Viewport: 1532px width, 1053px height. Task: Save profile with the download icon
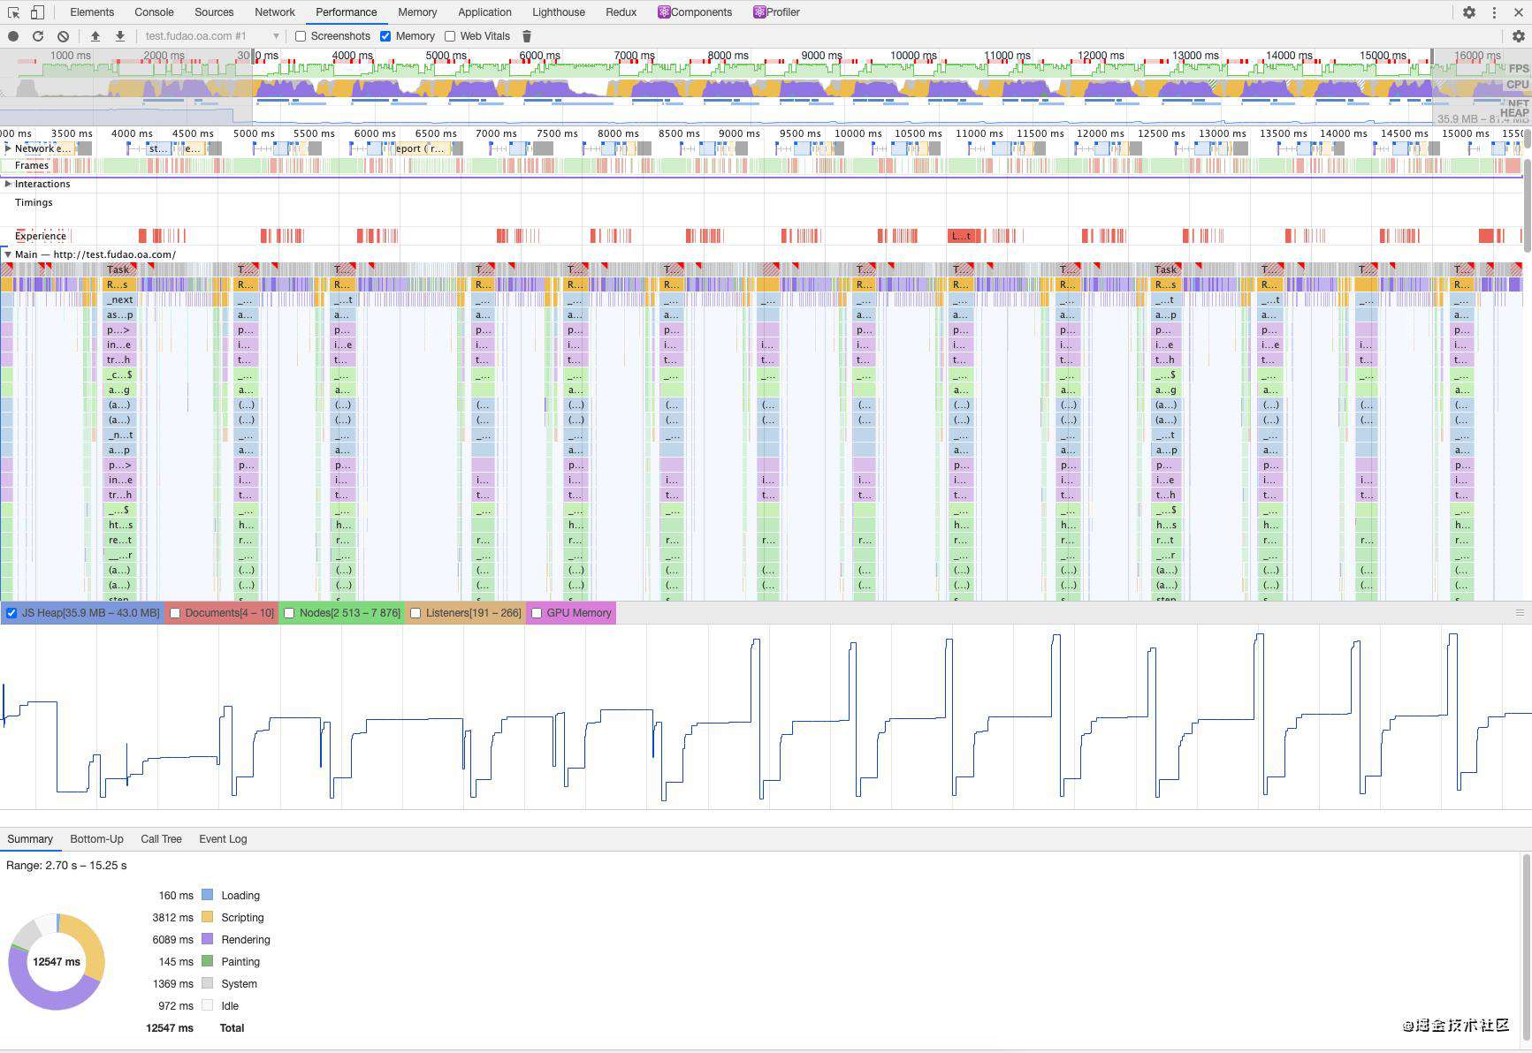(120, 36)
